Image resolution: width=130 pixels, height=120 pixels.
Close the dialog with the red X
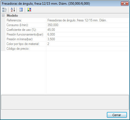(x=124, y=4)
